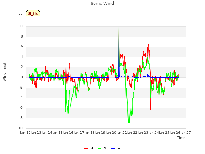Toggle the u series in the legend
This screenshot has height=154, width=205.
[89, 148]
